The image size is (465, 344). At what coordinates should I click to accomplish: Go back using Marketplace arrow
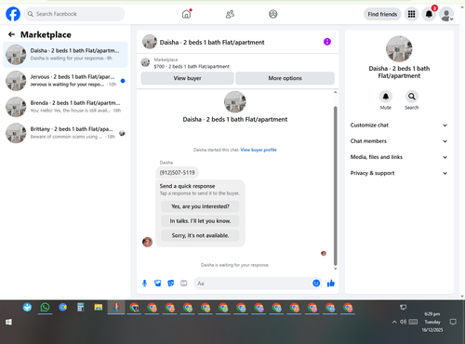click(x=11, y=34)
